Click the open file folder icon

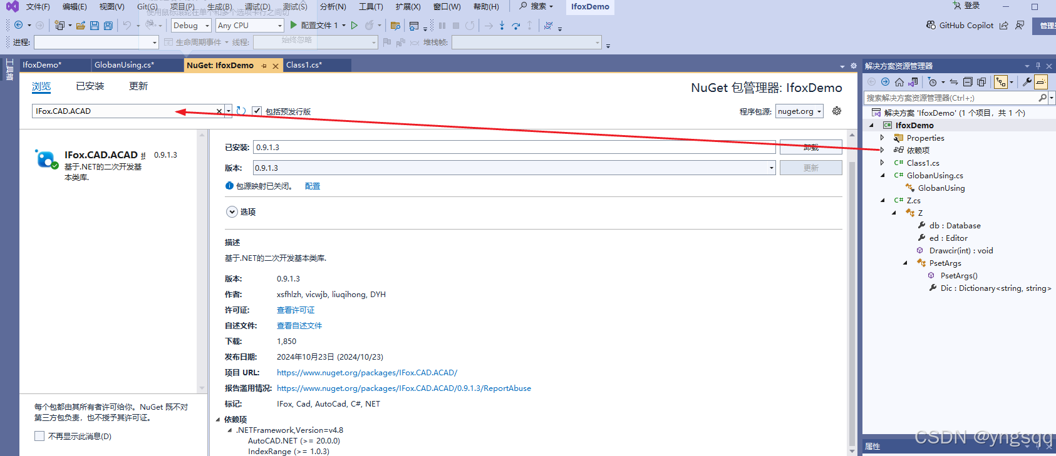[x=81, y=26]
